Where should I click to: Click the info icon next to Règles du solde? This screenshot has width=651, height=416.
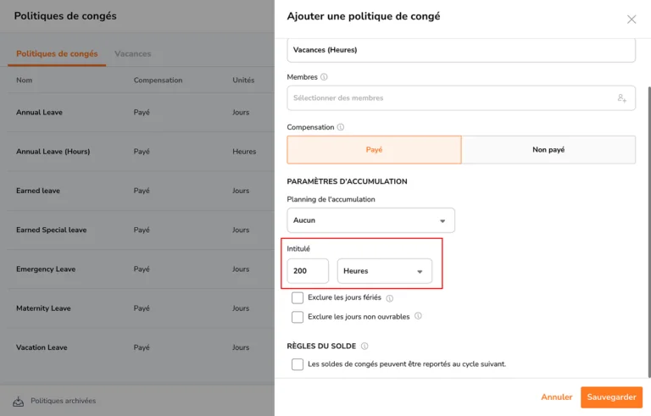tap(364, 346)
